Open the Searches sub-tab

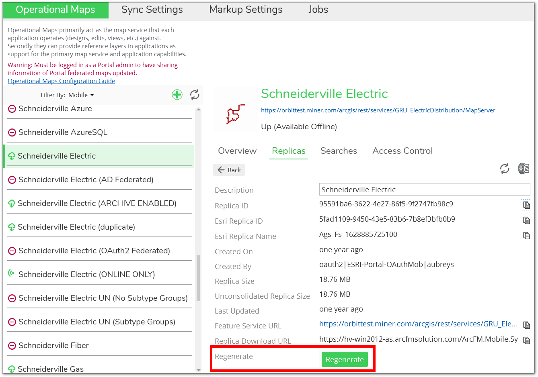pyautogui.click(x=339, y=151)
